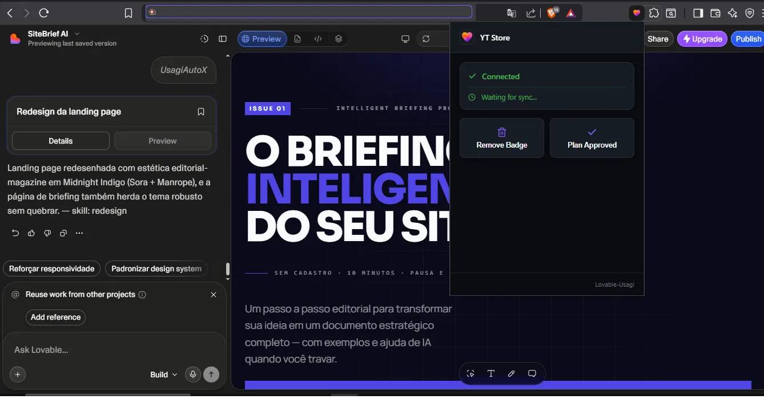Image resolution: width=764 pixels, height=399 pixels.
Task: Toggle the sidebar panel layout icon
Action: coord(223,39)
